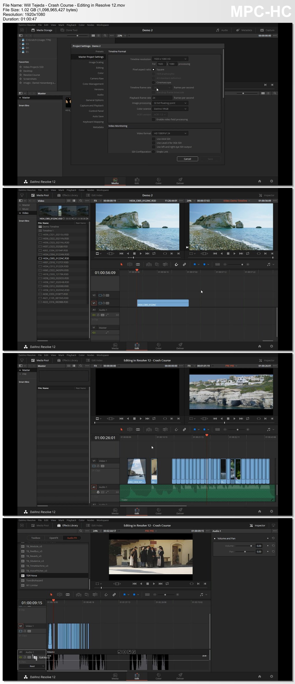Select the Single Link SDI configuration radio
Viewport: 295px width, 684px height.
click(154, 152)
